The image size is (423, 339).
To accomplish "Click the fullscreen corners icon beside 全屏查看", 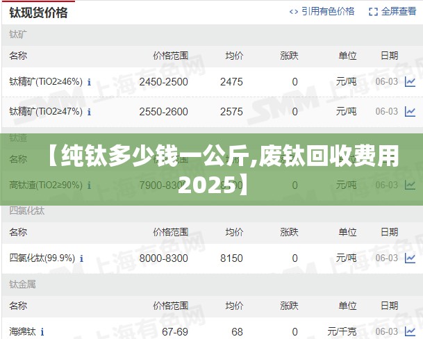I will (373, 12).
